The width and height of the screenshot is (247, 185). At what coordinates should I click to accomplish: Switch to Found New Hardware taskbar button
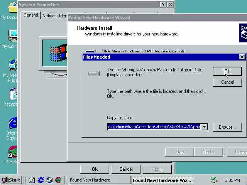100,180
